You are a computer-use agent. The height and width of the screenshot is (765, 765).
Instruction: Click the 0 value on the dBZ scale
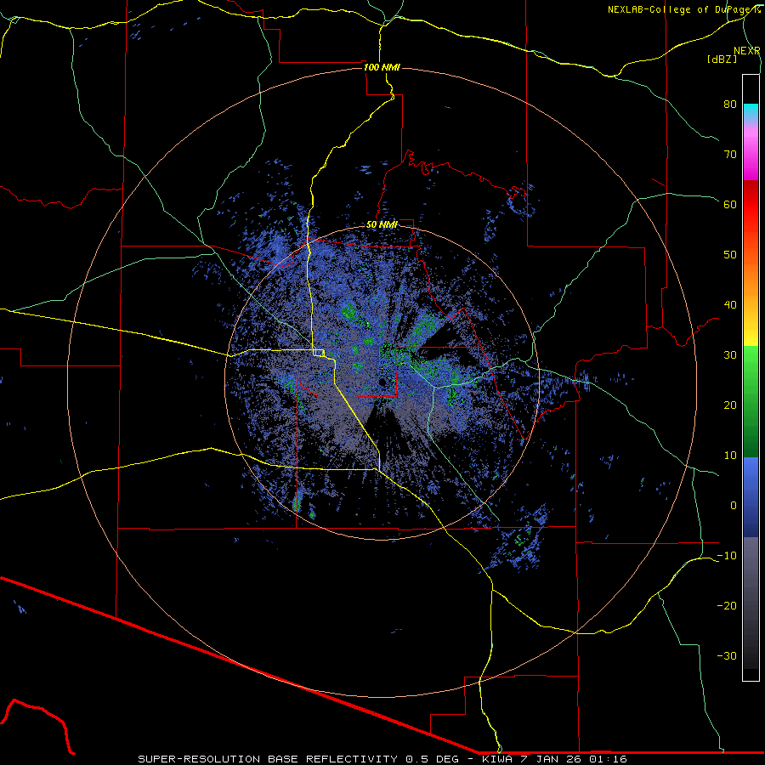point(734,506)
